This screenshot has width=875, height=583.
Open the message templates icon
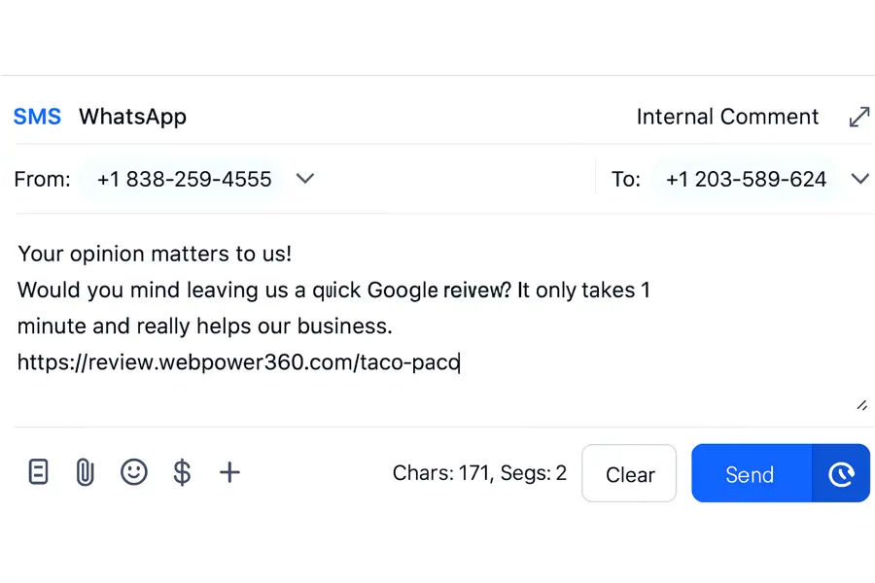click(38, 472)
